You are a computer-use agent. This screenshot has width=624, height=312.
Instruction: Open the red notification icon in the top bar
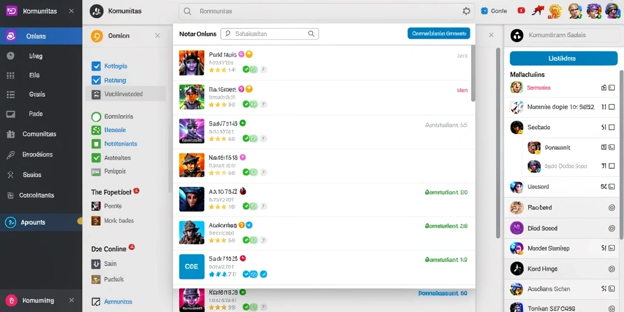point(521,11)
